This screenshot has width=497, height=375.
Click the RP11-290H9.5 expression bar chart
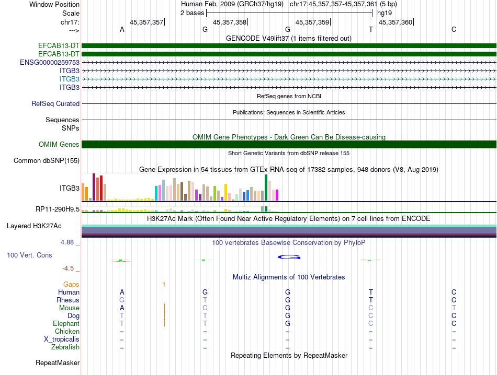click(180, 209)
